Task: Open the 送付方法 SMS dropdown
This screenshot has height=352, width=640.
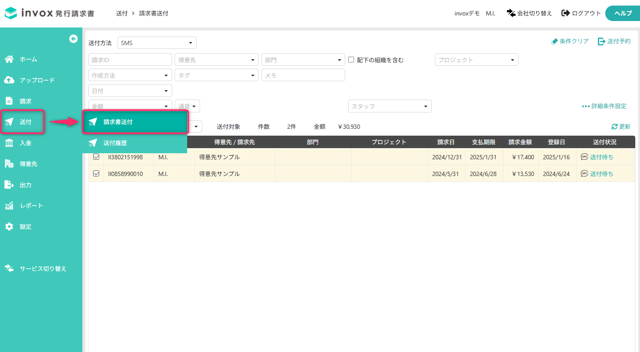Action: click(x=157, y=43)
